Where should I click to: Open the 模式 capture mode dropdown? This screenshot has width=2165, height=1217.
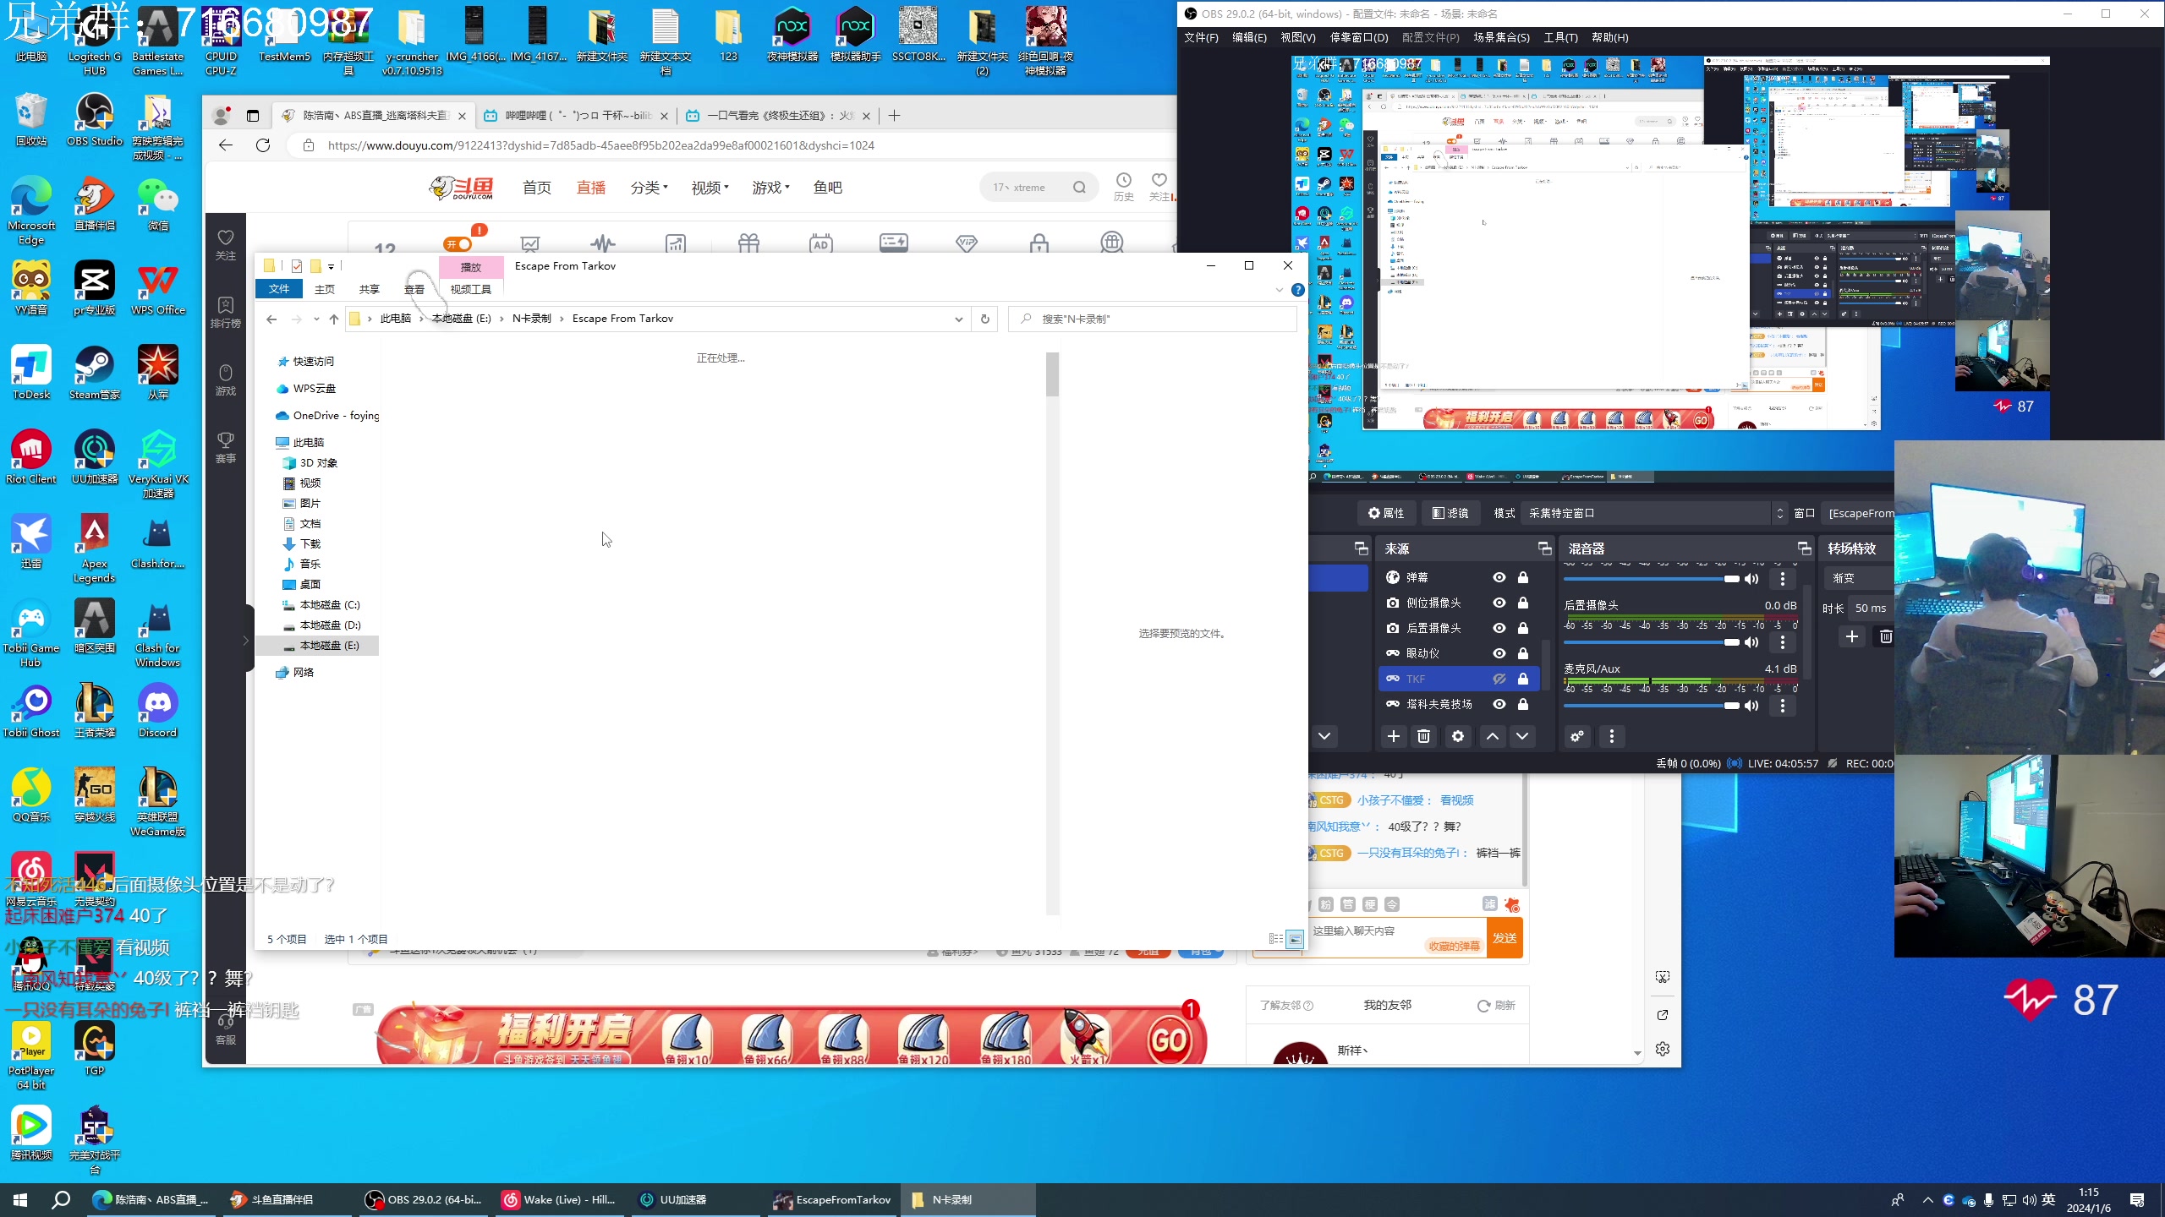[1654, 513]
